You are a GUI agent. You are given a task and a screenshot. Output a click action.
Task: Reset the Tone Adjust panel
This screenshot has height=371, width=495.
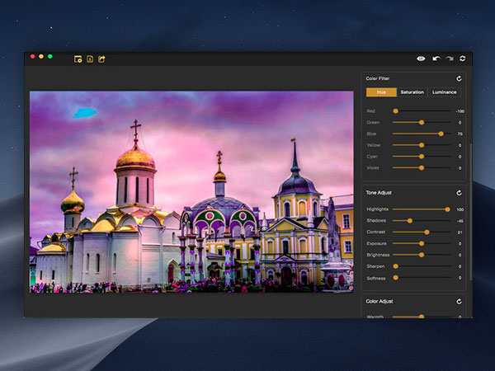coord(459,193)
